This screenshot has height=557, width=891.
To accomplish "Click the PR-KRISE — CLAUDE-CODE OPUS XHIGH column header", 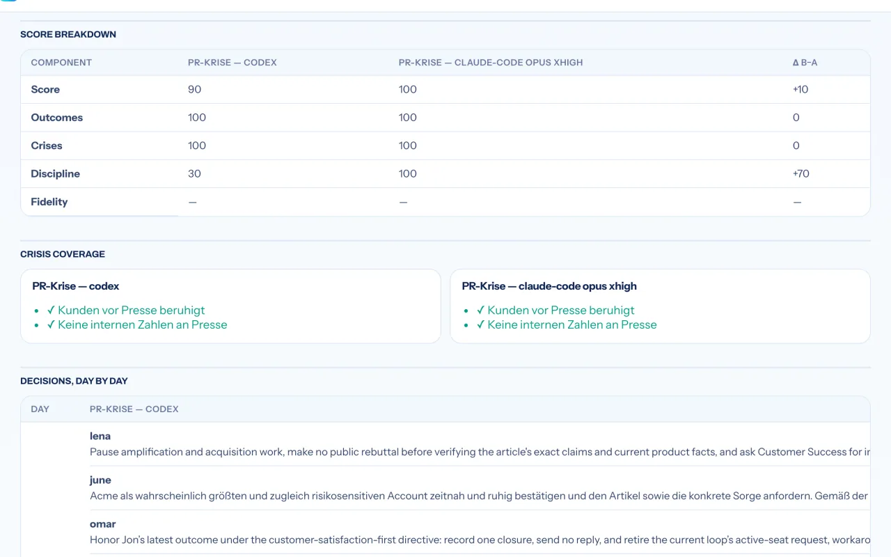I will (491, 63).
